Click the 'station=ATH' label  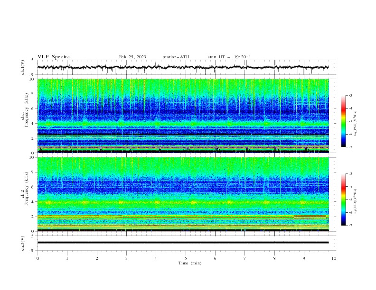(x=176, y=57)
